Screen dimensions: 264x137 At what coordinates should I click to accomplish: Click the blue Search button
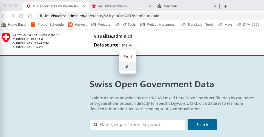[x=202, y=125]
